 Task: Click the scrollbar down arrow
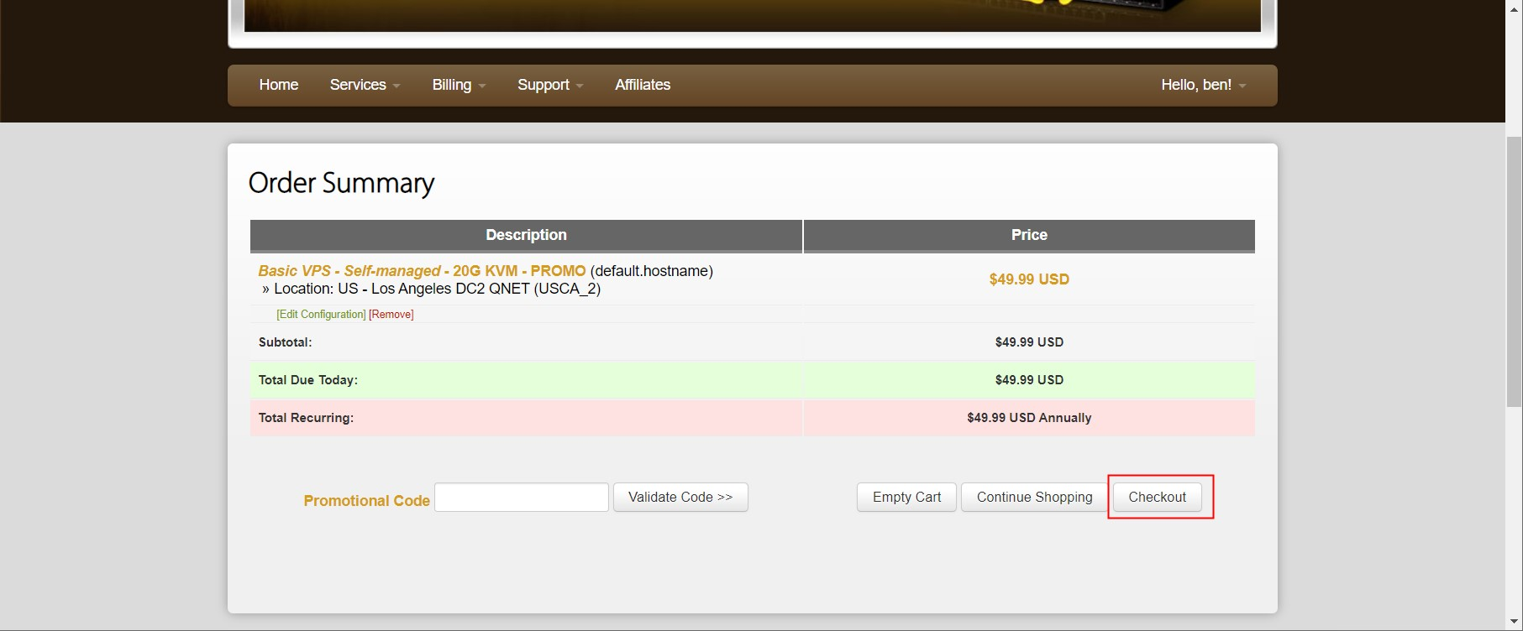click(x=1514, y=623)
